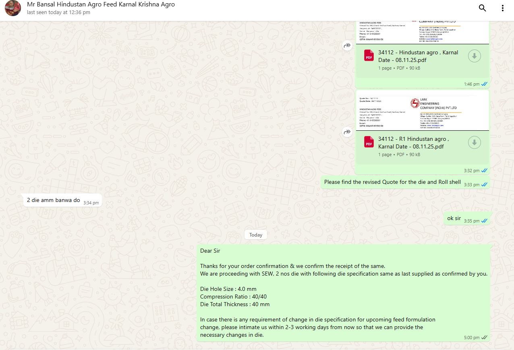This screenshot has width=514, height=350.
Task: Forward the first 34112 Hindustan agro PDF
Action: [x=347, y=46]
